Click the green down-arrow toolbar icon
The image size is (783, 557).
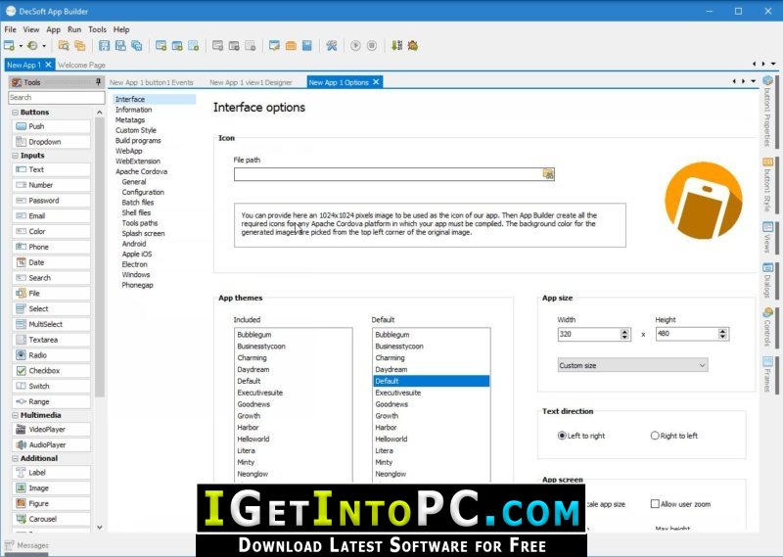[x=396, y=45]
